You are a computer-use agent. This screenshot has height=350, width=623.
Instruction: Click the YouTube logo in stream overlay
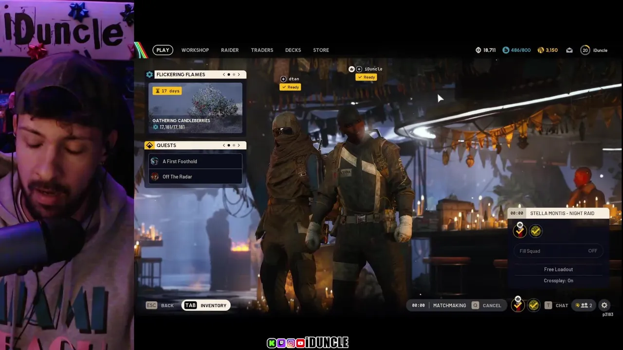[x=300, y=343]
